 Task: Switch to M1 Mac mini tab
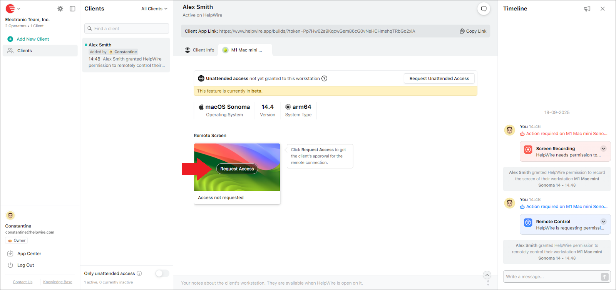245,50
